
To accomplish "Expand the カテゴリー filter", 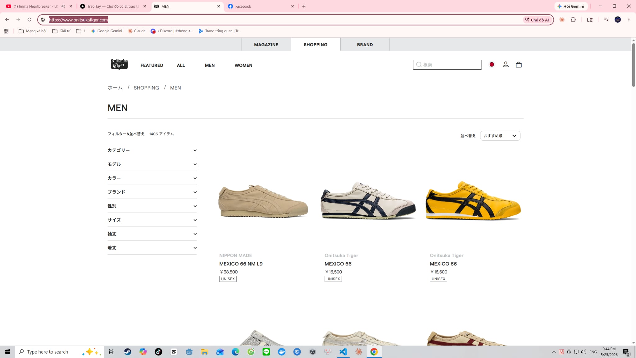I will (152, 150).
